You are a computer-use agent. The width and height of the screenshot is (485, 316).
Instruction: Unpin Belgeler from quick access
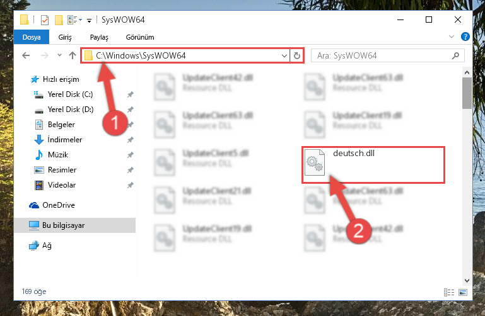point(130,125)
